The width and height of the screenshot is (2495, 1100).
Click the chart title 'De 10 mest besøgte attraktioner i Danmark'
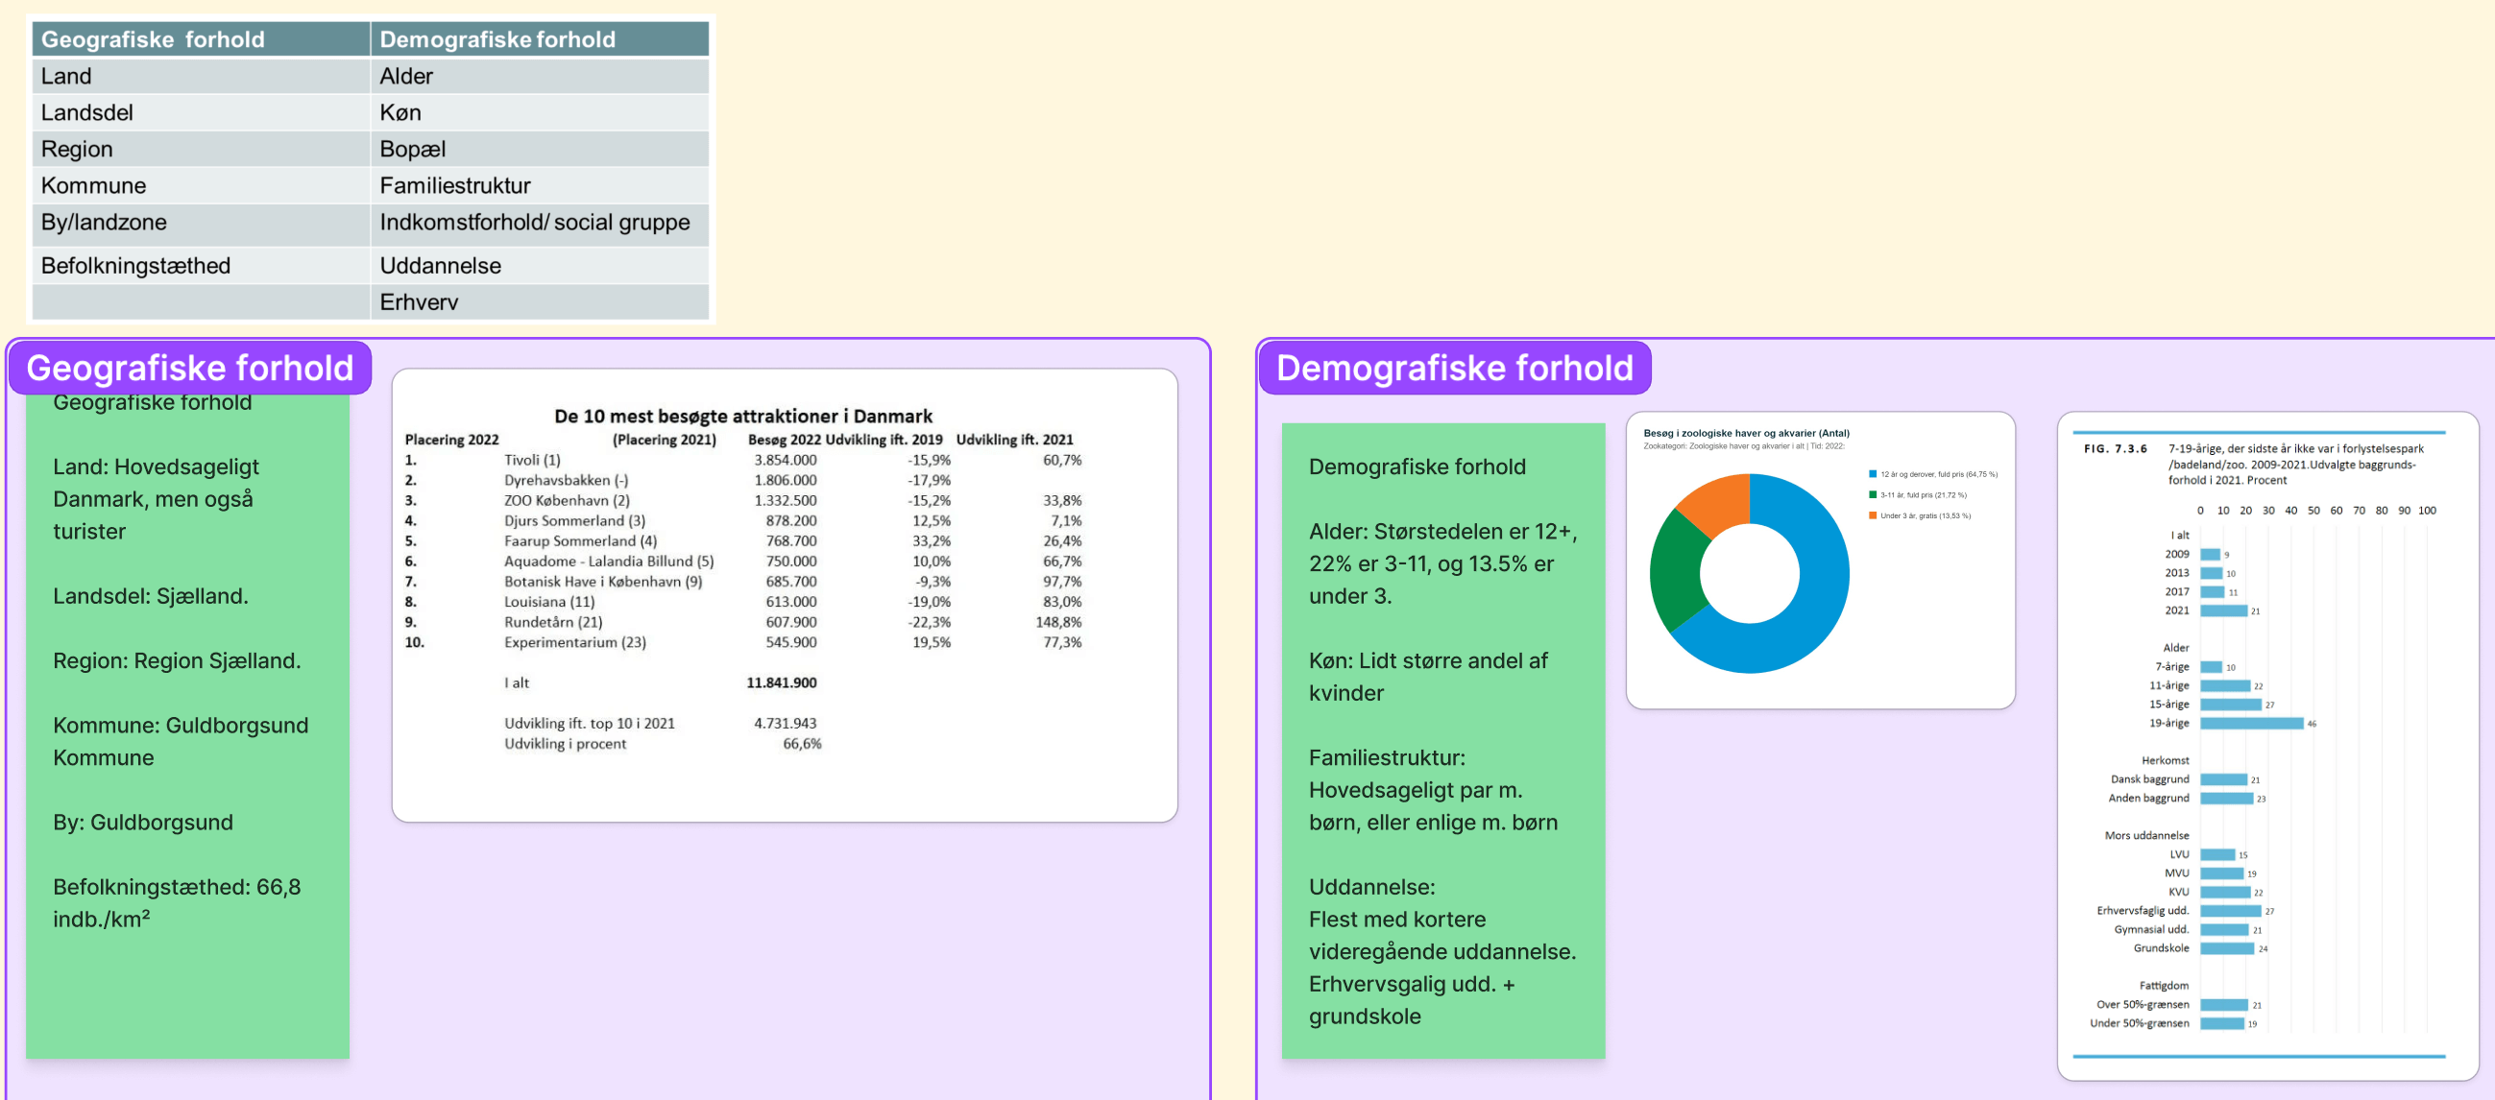point(743,417)
